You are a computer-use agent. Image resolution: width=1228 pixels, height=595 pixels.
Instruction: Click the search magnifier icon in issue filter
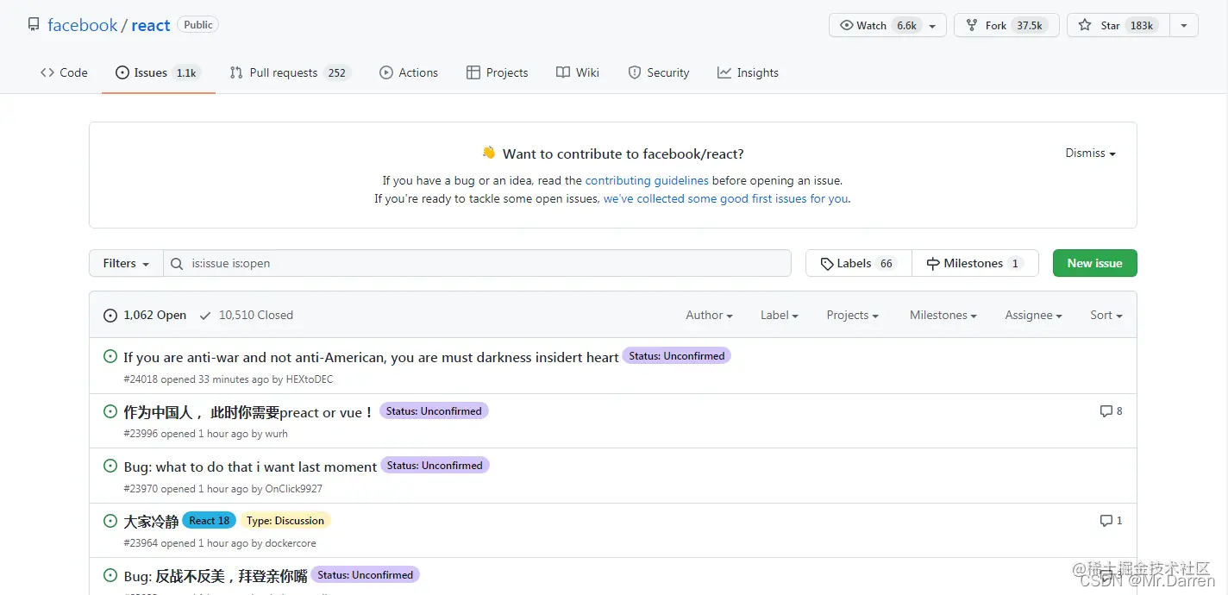[177, 264]
